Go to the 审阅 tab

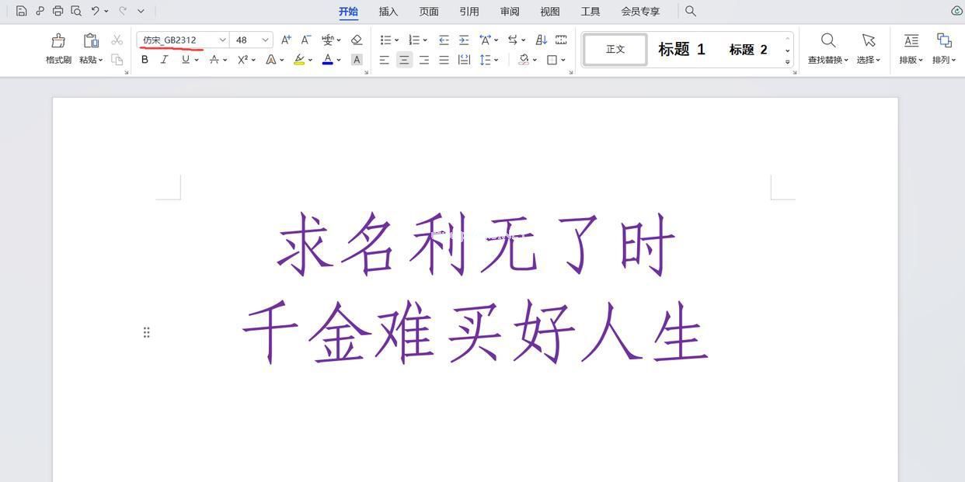click(x=510, y=12)
